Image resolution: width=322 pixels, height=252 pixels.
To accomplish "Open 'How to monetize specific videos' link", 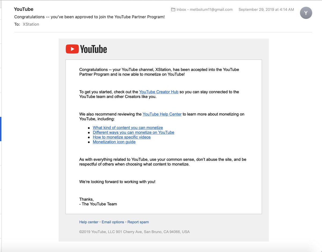I will 122,137.
